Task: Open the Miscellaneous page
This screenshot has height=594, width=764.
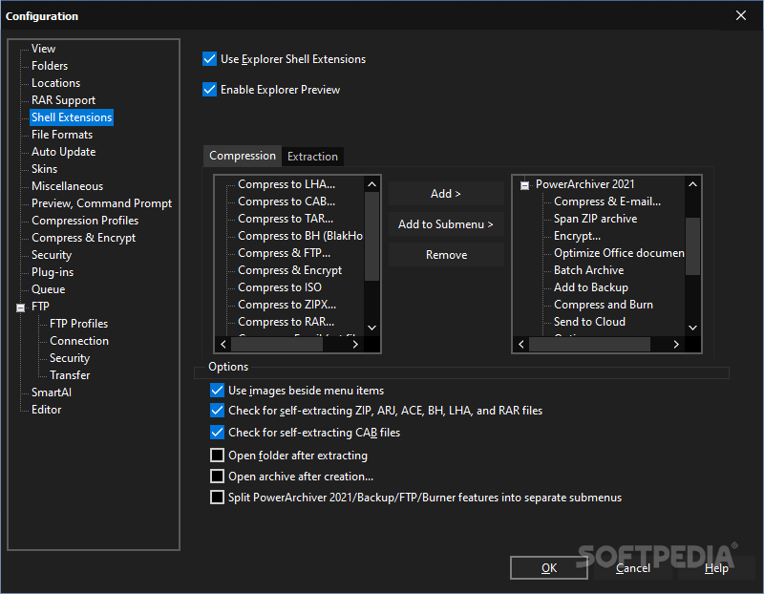Action: pos(67,186)
